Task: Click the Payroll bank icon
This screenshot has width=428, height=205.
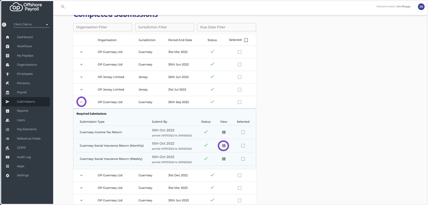Action: coord(7,92)
